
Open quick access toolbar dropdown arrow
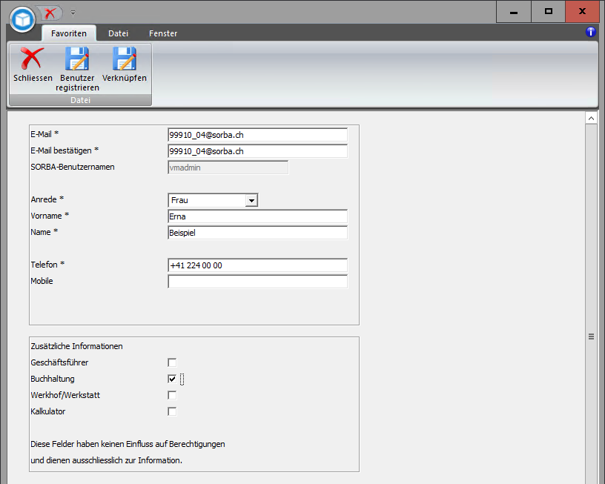click(73, 13)
